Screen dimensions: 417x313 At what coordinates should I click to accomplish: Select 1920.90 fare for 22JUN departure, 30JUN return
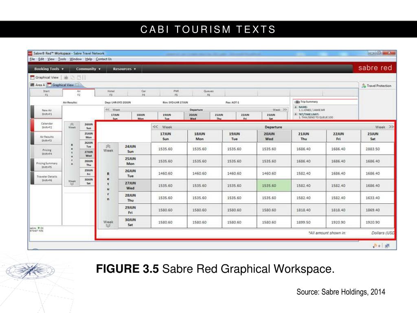coord(343,222)
